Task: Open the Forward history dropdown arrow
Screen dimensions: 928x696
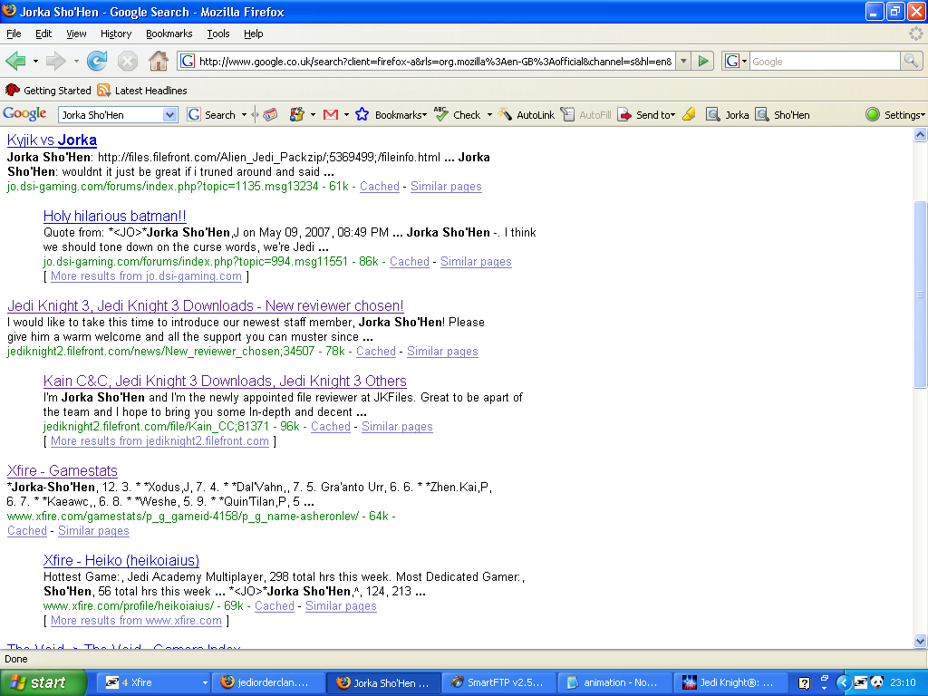Action: [x=76, y=61]
